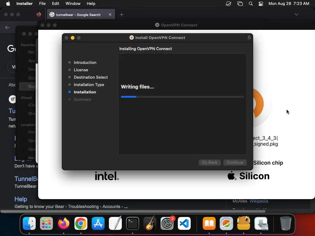Expand the list all tabs chevron
This screenshot has height=236, width=315.
(296, 14)
